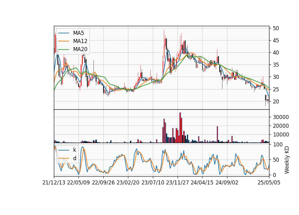The width and height of the screenshot is (299, 215).
Task: Click the Weekly KD axis title
Action: [x=287, y=160]
